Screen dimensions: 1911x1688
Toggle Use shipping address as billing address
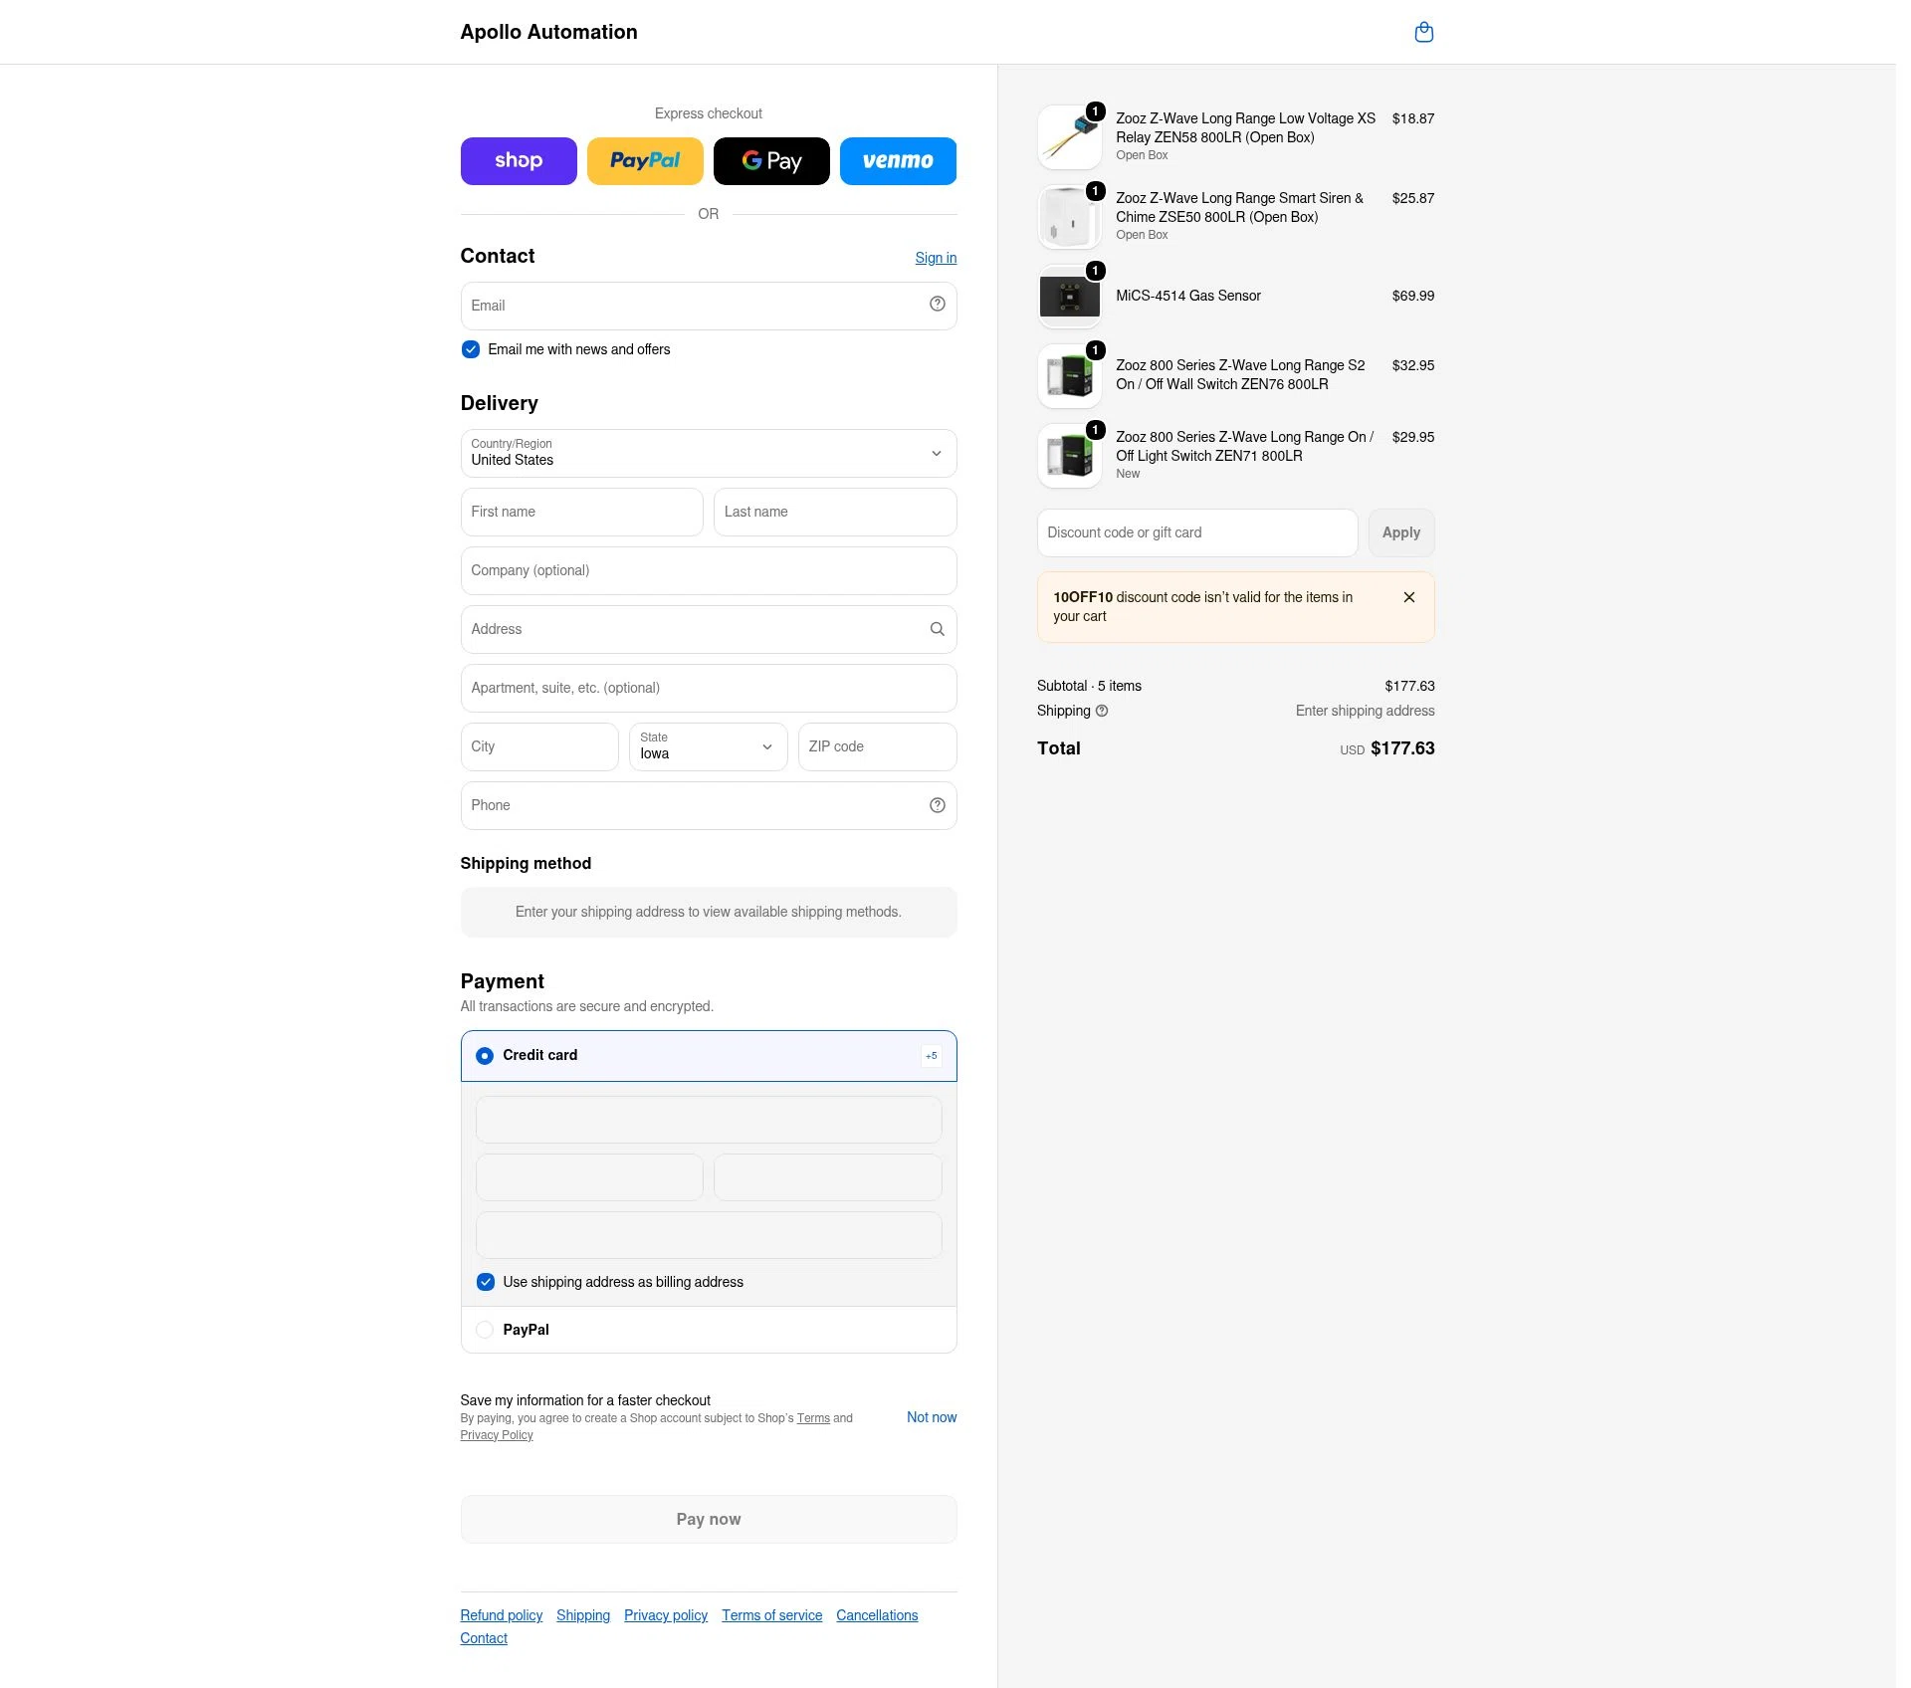tap(486, 1282)
